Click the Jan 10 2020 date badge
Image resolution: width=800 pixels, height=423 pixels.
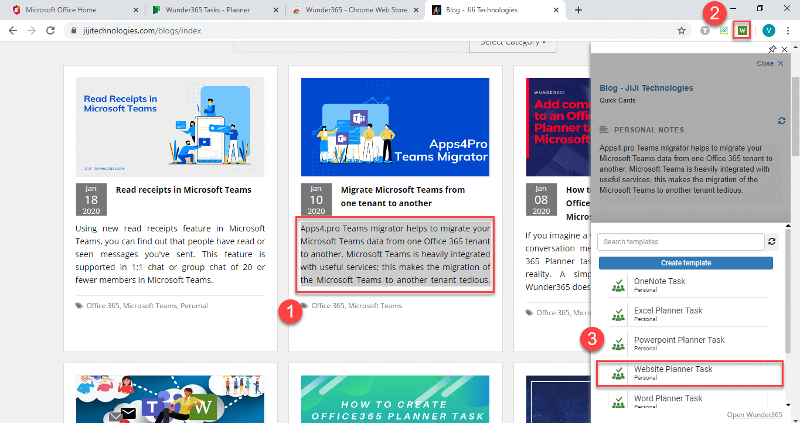(316, 200)
